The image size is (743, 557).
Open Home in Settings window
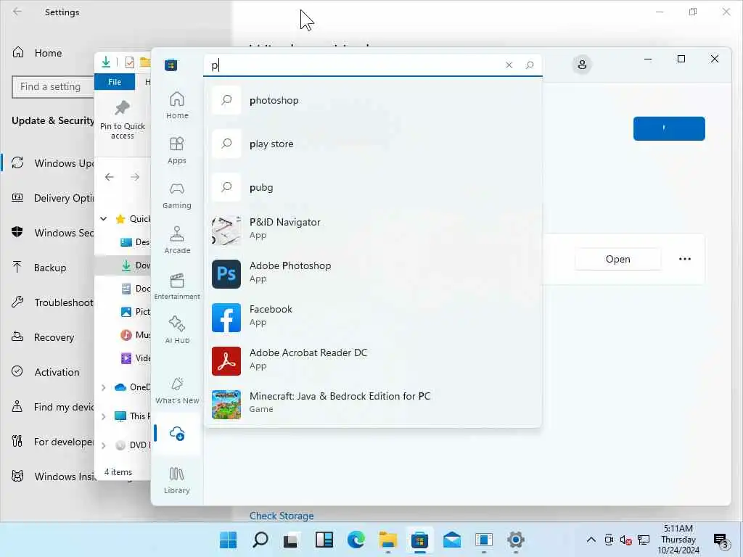click(47, 52)
